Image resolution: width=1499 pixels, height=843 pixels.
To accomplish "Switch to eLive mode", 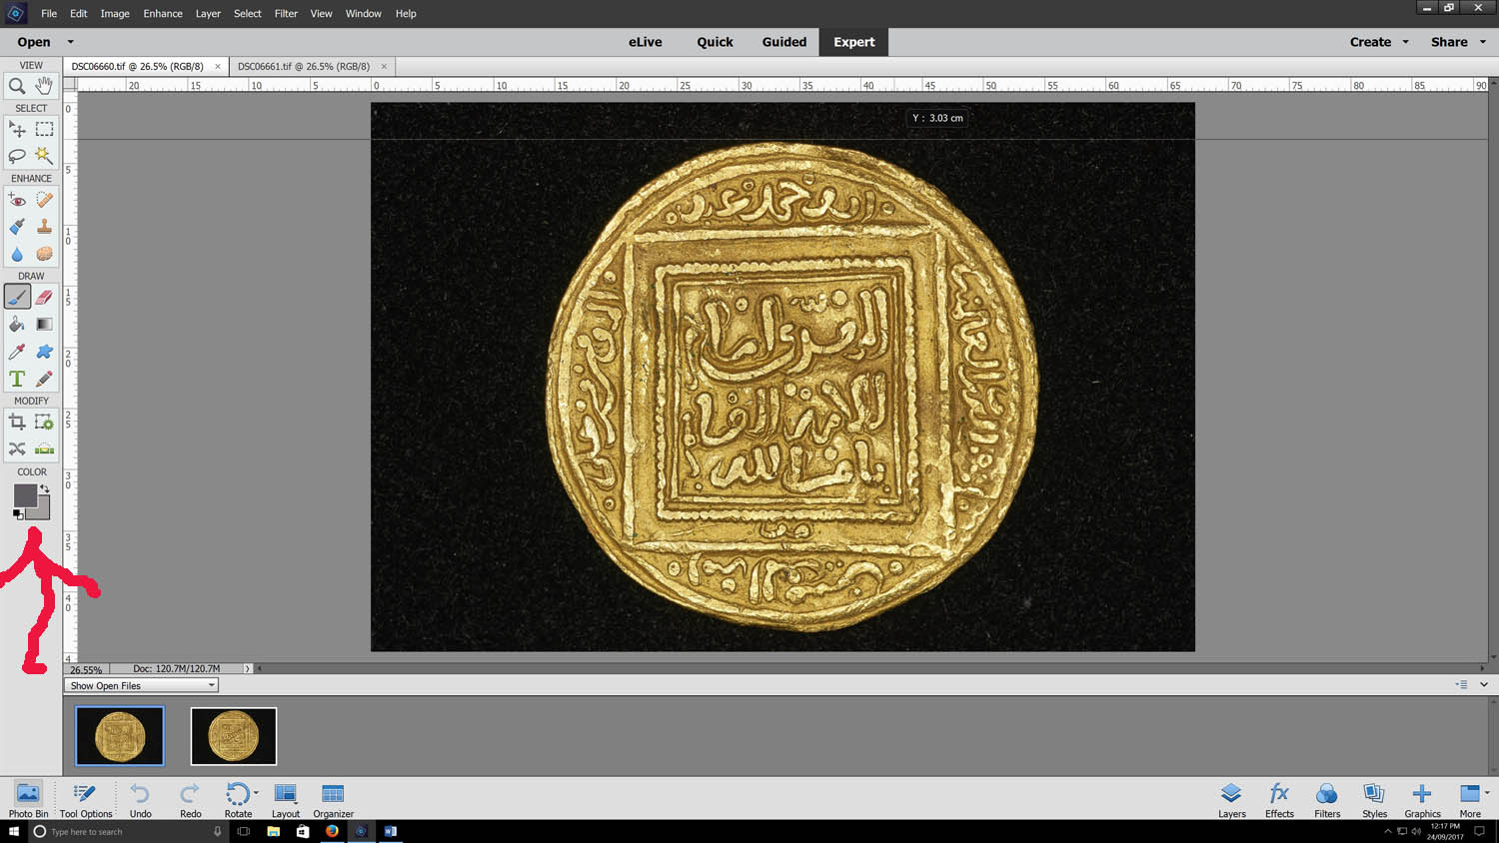I will pos(646,42).
